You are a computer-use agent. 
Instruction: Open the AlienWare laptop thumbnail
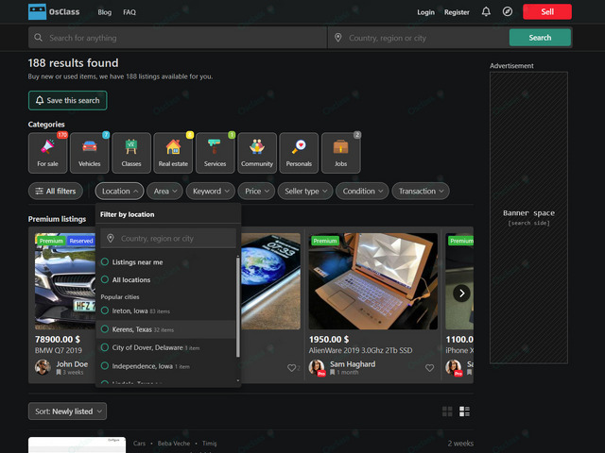[373, 281]
